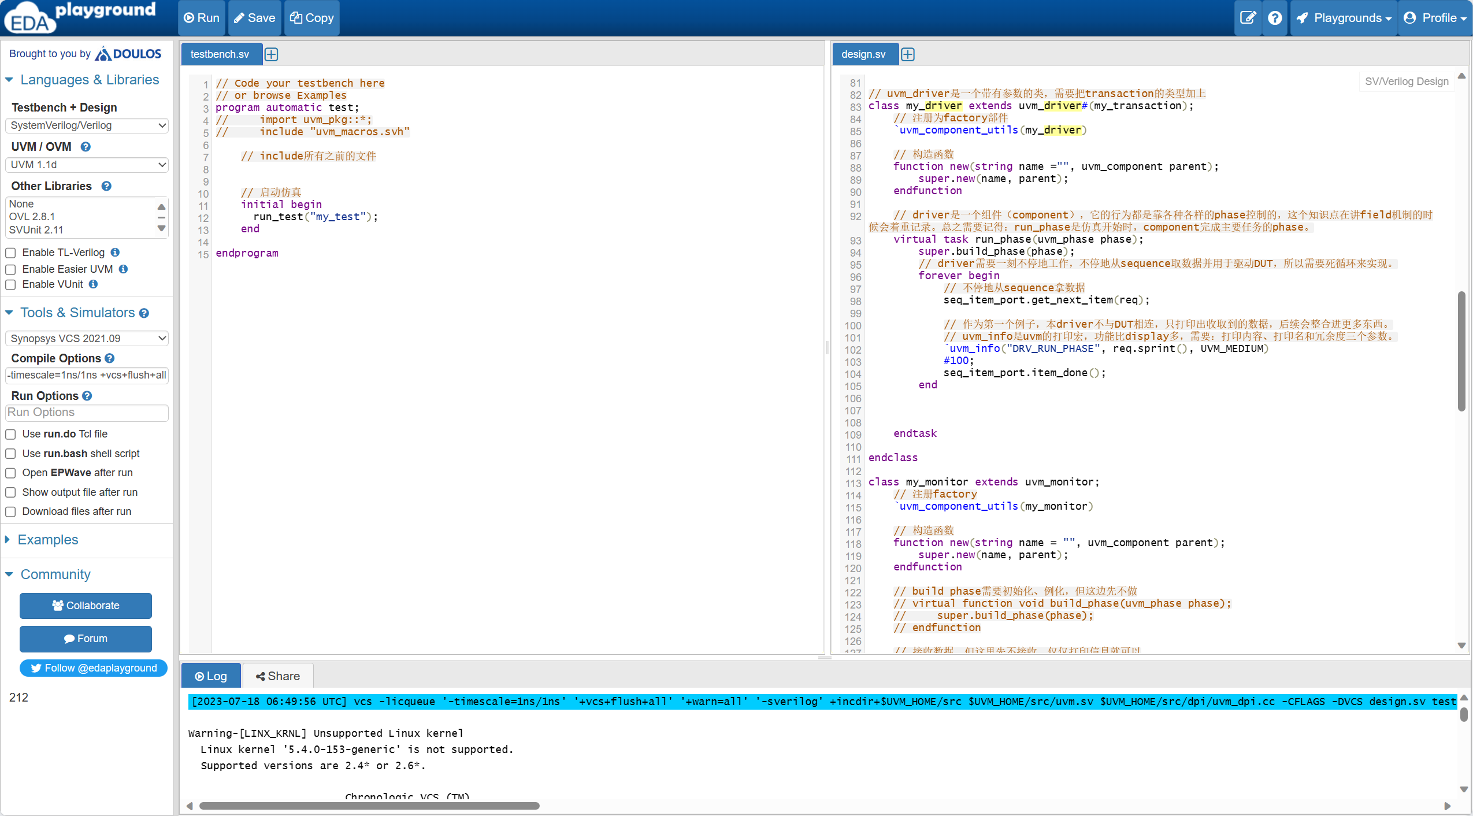The width and height of the screenshot is (1473, 816).
Task: Check Use run.do Tcl file
Action: [10, 435]
